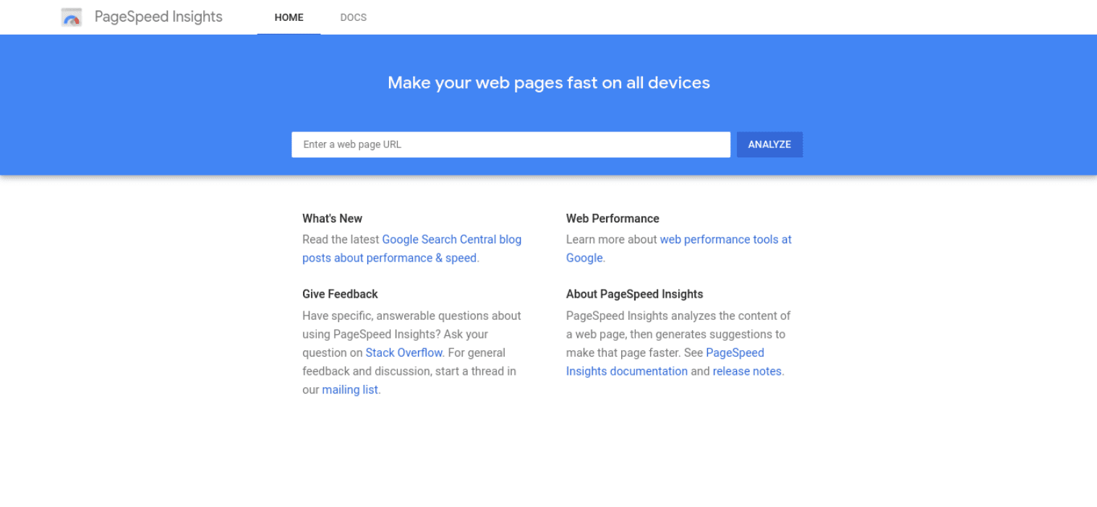
Task: View the release notes link
Action: pyautogui.click(x=747, y=370)
